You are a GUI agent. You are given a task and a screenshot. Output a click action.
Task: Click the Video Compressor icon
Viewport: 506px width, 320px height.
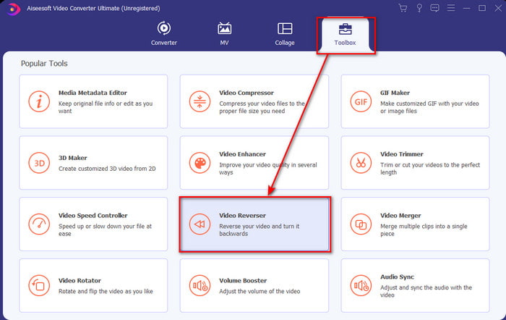[200, 101]
